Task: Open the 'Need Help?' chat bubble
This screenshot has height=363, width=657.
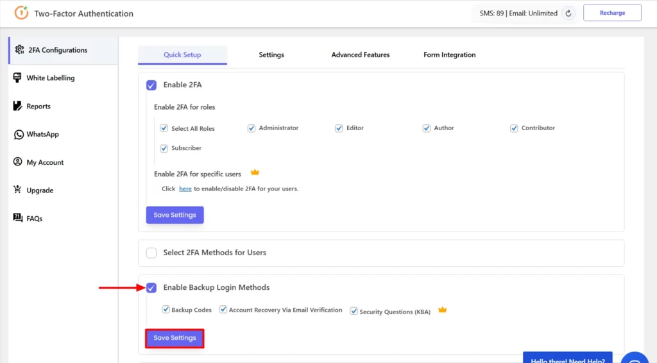Action: [567, 358]
